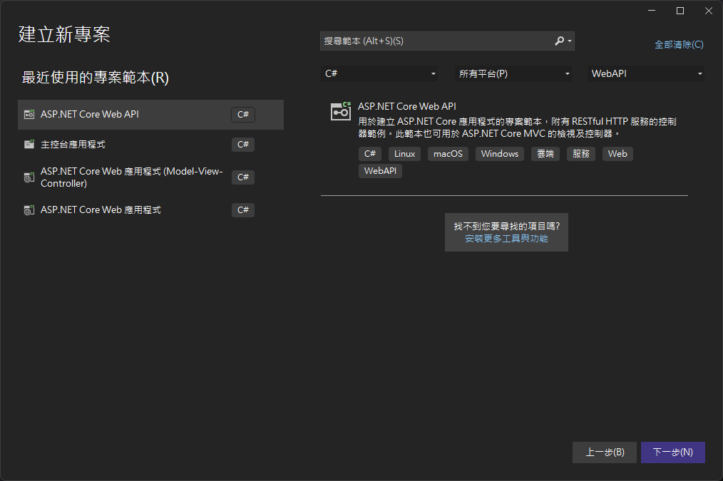Click the 最近使用的專案範本 heading
Viewport: 723px width, 481px height.
95,78
